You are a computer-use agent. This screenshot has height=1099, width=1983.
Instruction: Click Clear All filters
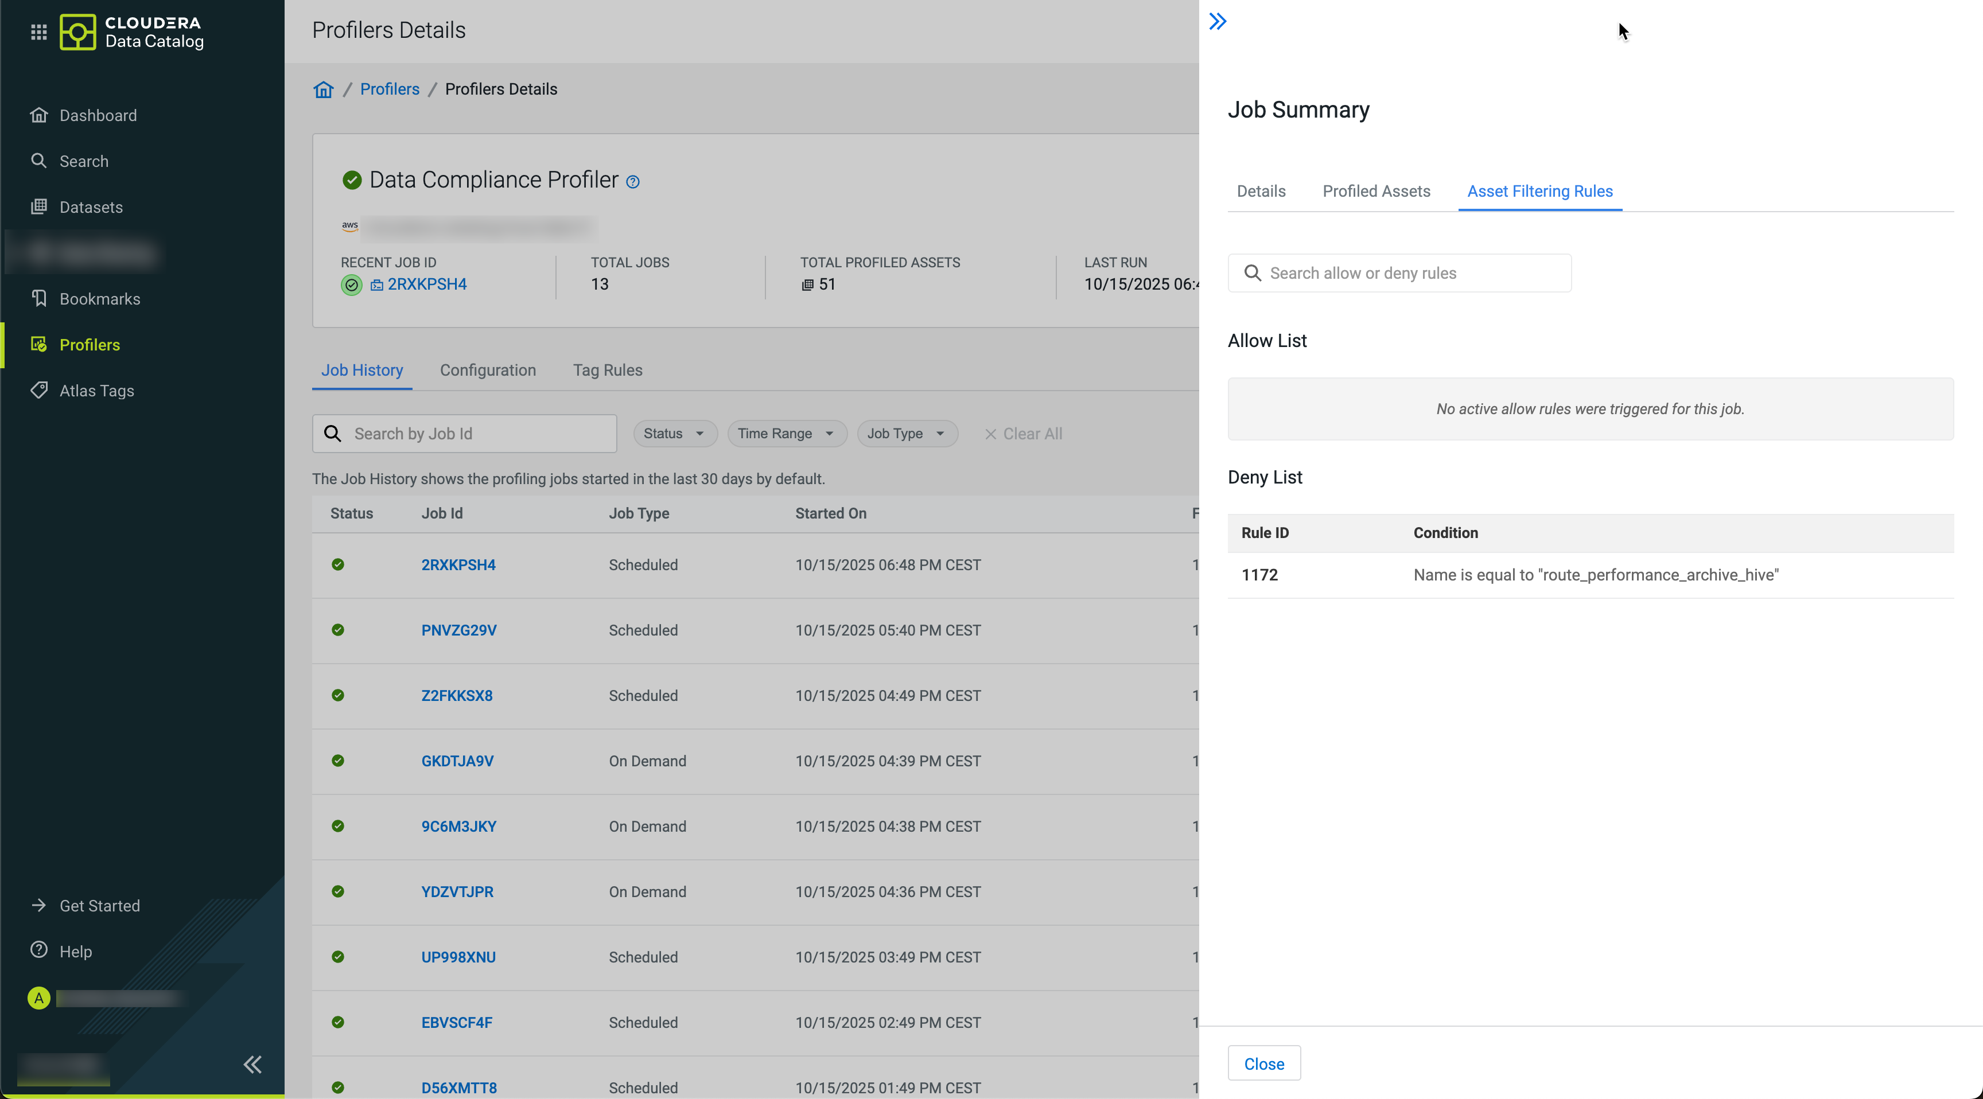point(1023,433)
